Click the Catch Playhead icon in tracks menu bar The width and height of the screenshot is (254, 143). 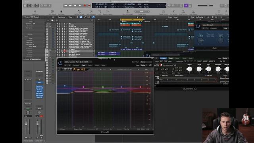93,17
